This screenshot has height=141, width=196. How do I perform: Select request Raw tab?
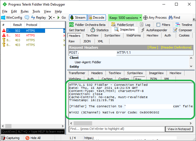72,41
